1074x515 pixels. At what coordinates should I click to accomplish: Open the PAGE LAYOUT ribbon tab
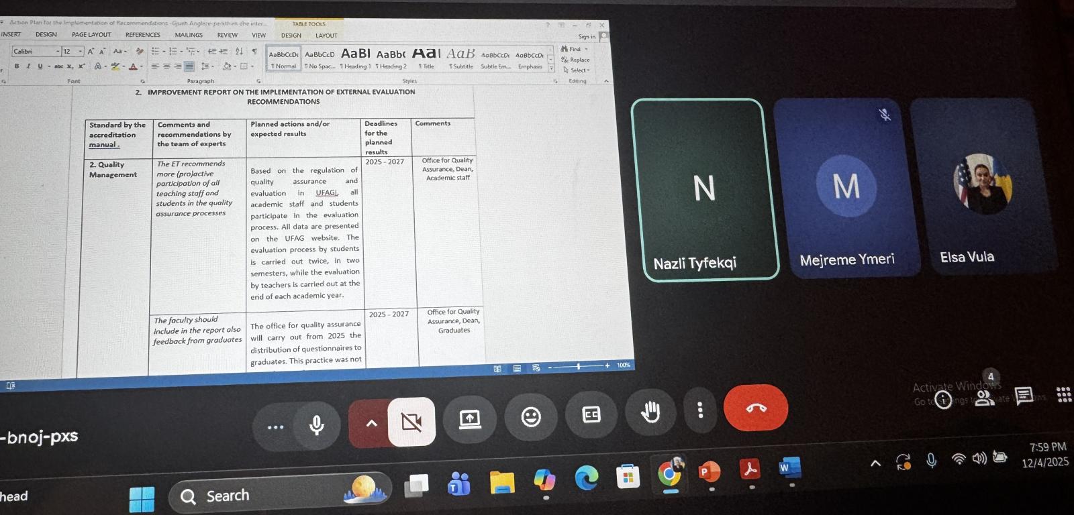(91, 35)
